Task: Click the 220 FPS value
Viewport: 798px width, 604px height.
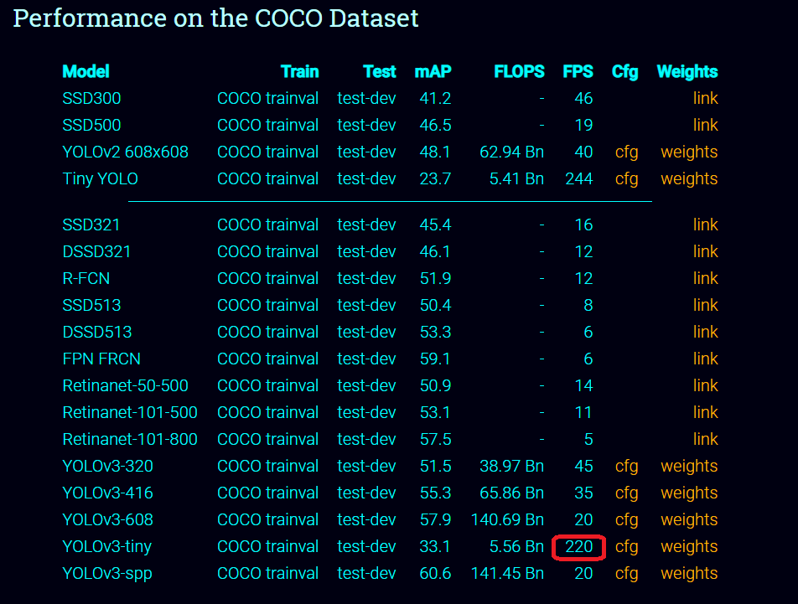Action: tap(579, 546)
